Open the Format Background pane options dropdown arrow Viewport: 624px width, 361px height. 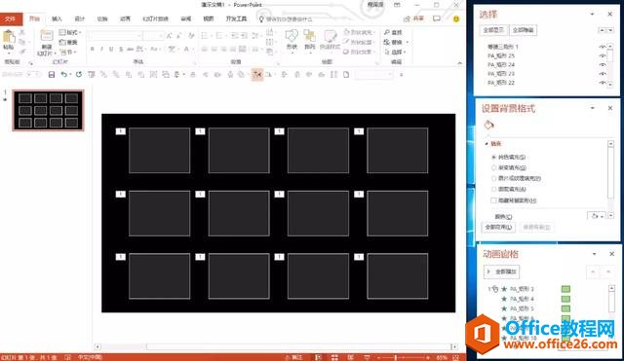coord(592,108)
